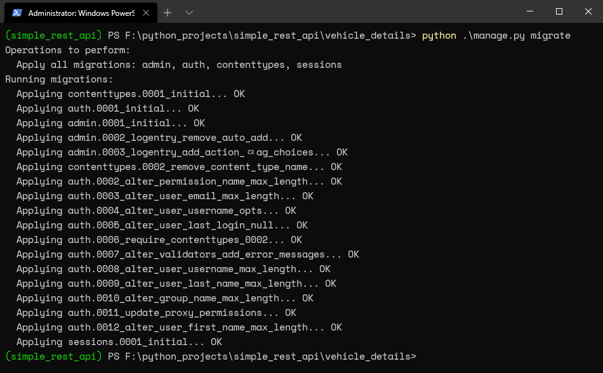The height and width of the screenshot is (373, 603).
Task: Select the Administrator: Windows PowerShell tab title
Action: click(x=81, y=13)
